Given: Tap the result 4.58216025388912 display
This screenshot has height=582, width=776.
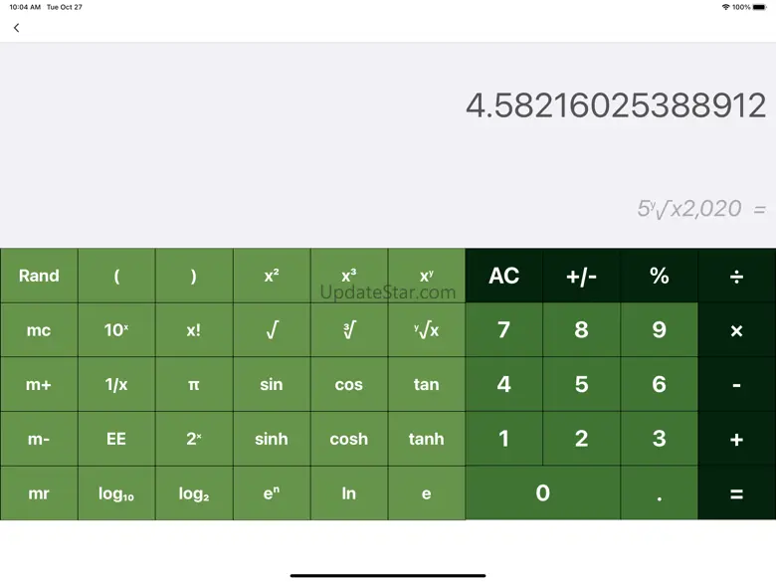Looking at the screenshot, I should pyautogui.click(x=616, y=105).
